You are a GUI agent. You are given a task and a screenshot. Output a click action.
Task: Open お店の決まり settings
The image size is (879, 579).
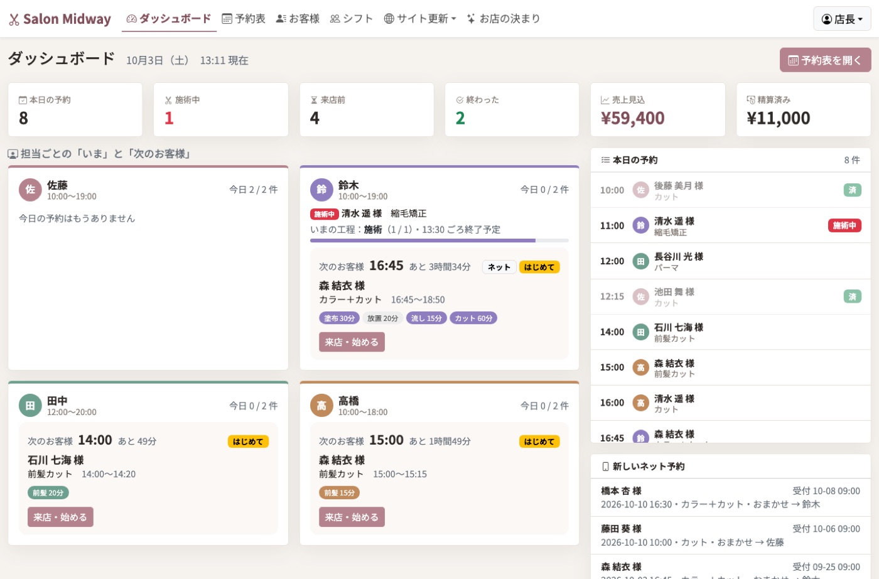[504, 19]
